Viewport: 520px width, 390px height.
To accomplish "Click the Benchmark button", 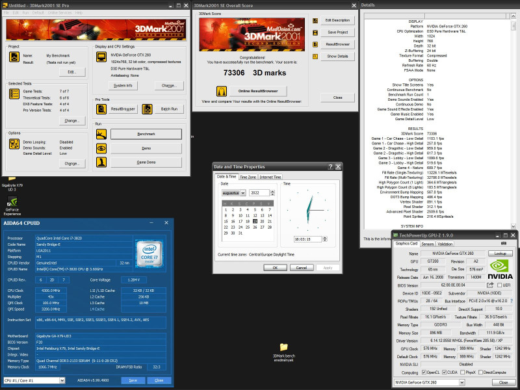I will tap(146, 134).
